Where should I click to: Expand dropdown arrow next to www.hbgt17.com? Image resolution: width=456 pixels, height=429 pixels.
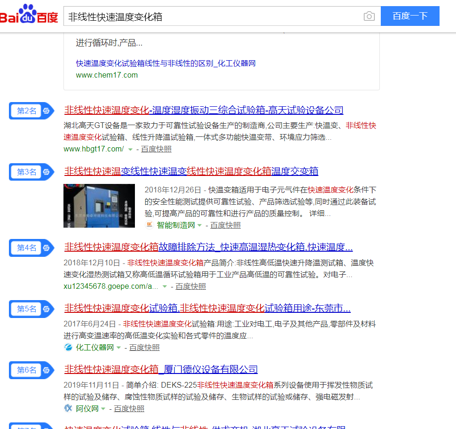130,150
